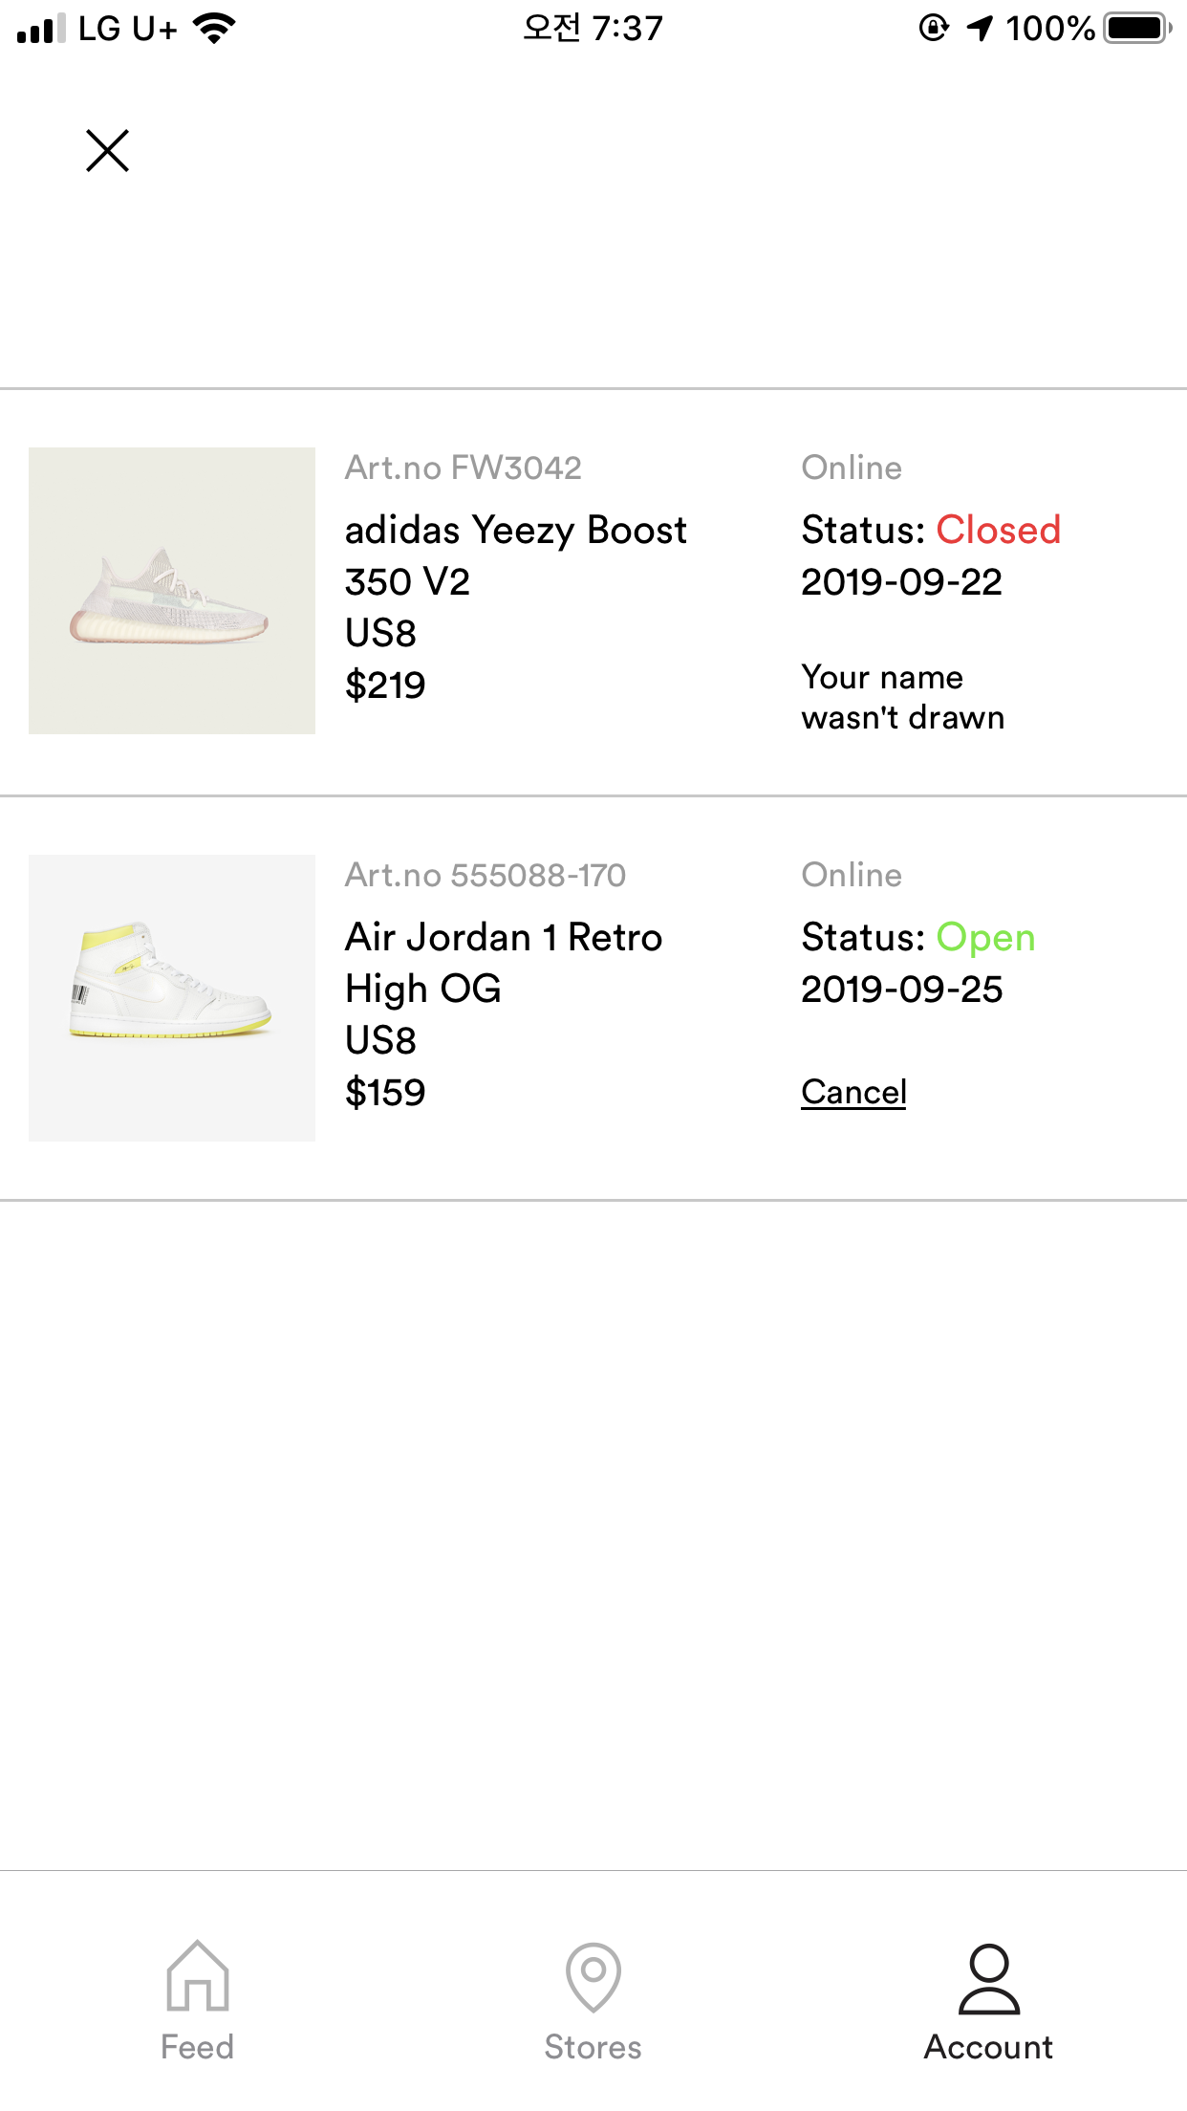1187x2111 pixels.
Task: Select the adidas Yeezy Boost 350 V2 title
Action: coord(516,555)
